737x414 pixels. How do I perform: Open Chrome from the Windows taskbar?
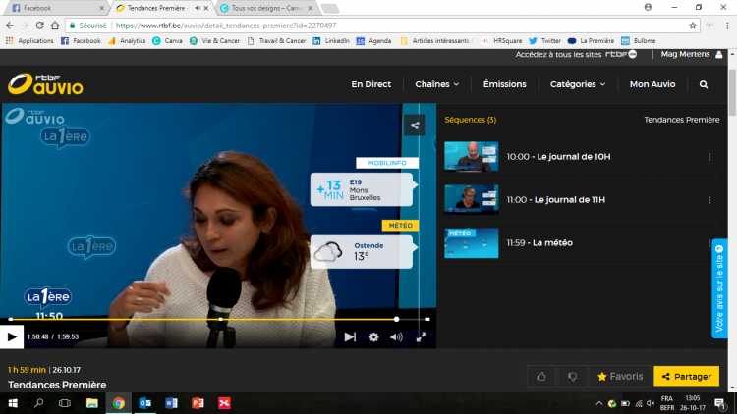pos(118,402)
